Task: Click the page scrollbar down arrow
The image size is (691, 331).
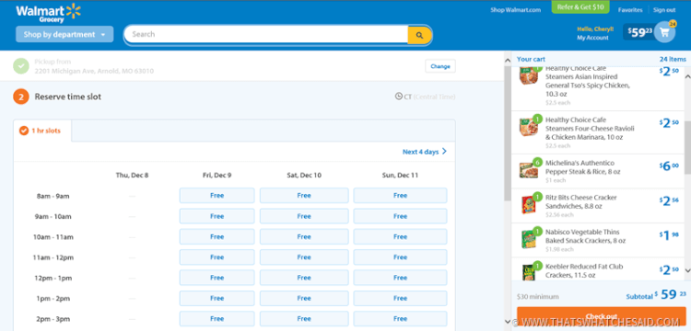Action: [x=508, y=322]
